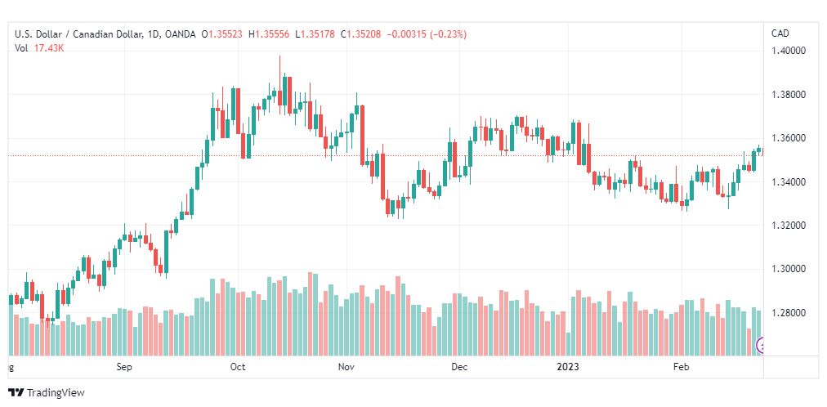Screen dimensions: 827x407
Task: Click the daily change −0.00315 (−0.23%) text
Action: 427,34
